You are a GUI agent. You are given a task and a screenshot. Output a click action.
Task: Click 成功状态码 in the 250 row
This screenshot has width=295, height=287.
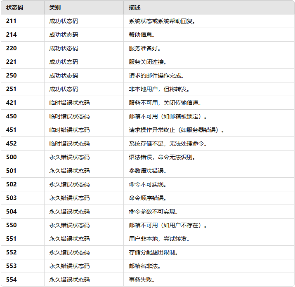[x=64, y=75]
